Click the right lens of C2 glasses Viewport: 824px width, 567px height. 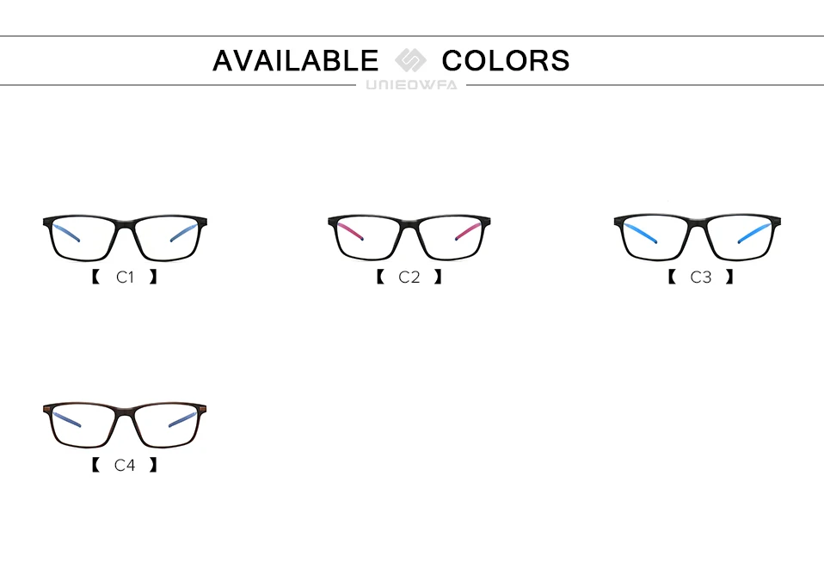[x=450, y=238]
